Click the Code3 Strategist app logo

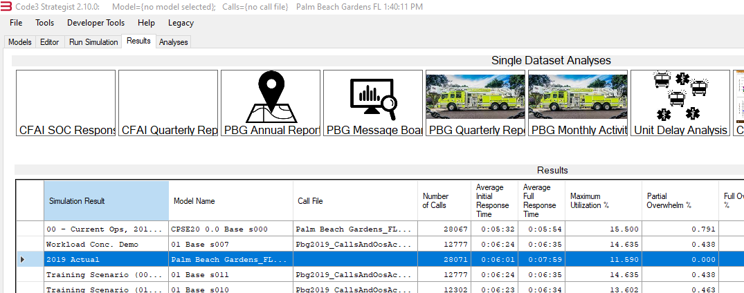6,6
